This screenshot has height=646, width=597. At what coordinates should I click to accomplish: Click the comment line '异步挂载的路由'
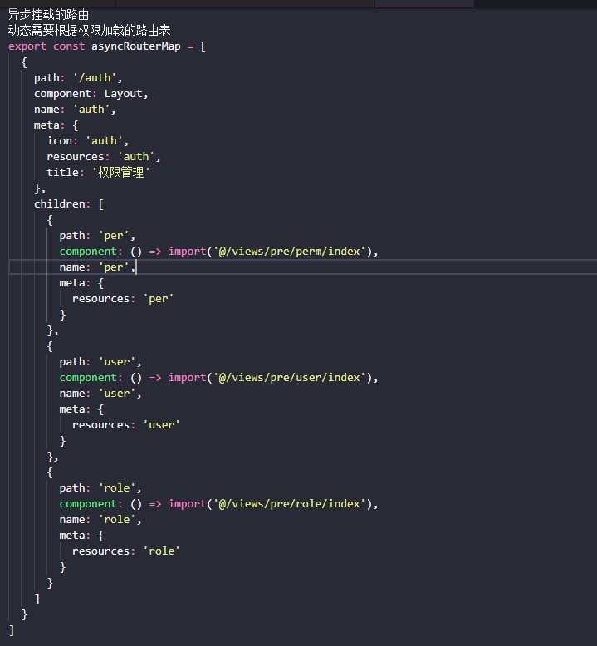click(49, 15)
